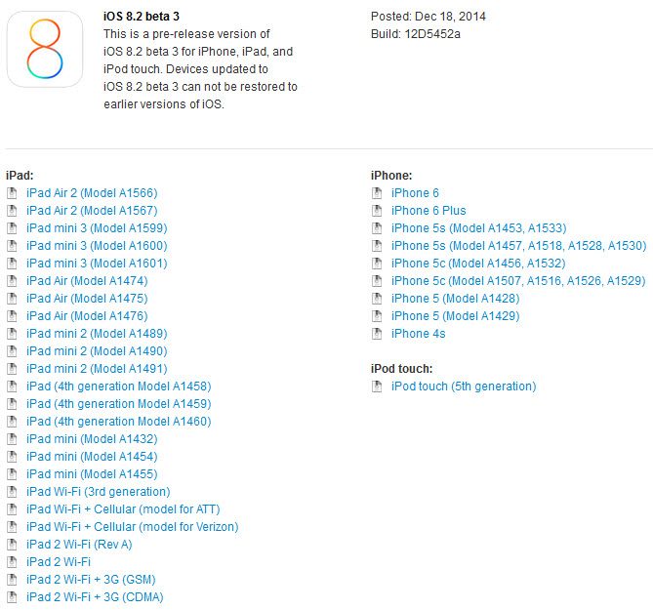Click file icon next to iPad Wi-Fi (3rd generation)
Screen dimensions: 653x610
[x=12, y=492]
